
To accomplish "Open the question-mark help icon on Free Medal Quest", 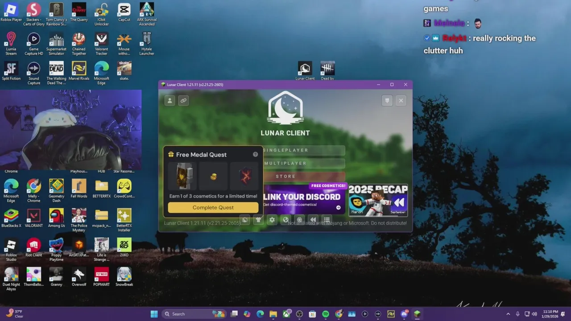I will click(255, 154).
